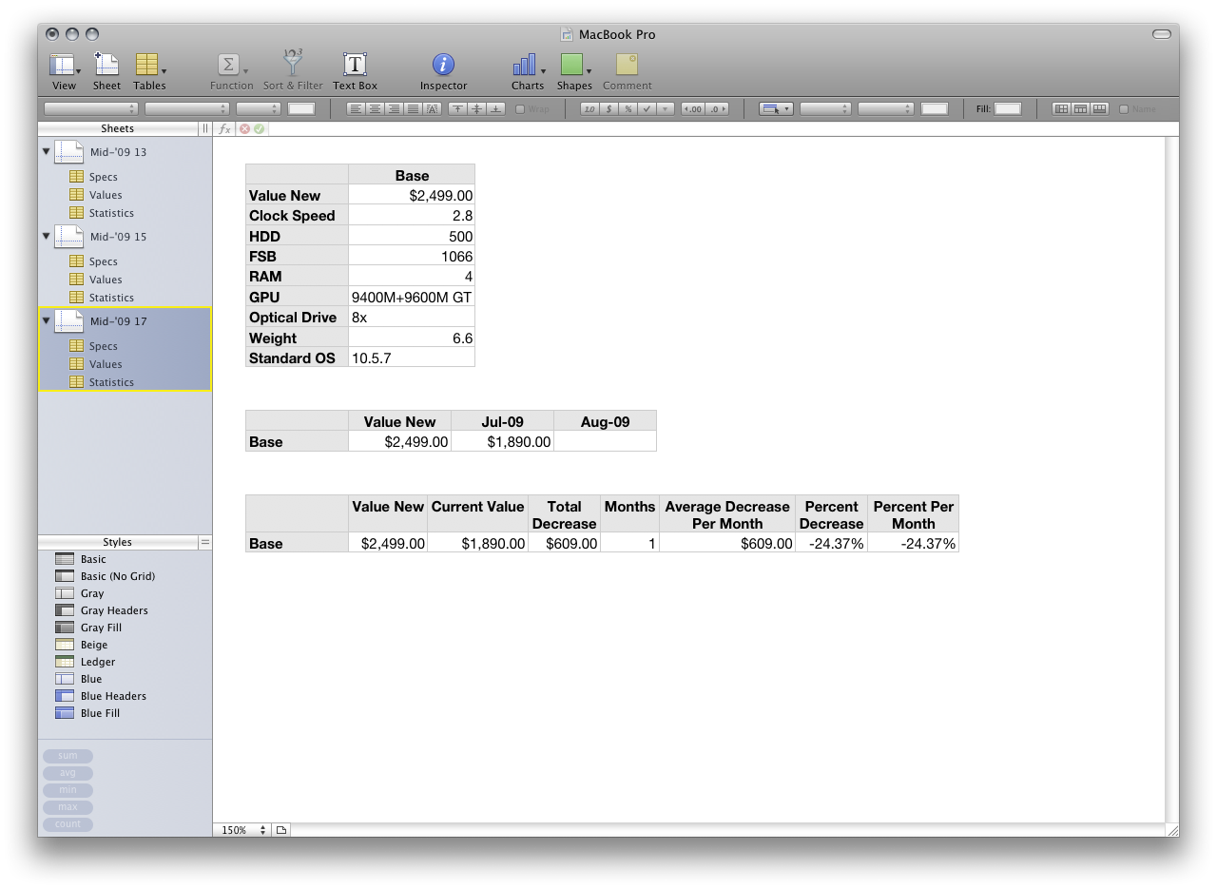Click the sum quick-calculation pill
Viewport: 1217px width, 889px height.
[68, 756]
